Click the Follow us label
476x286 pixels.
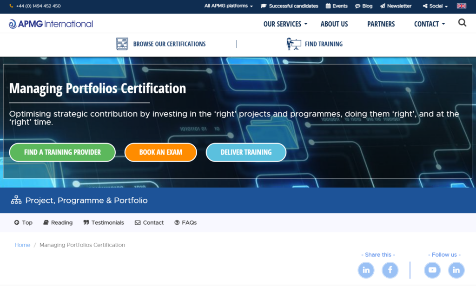click(444, 255)
